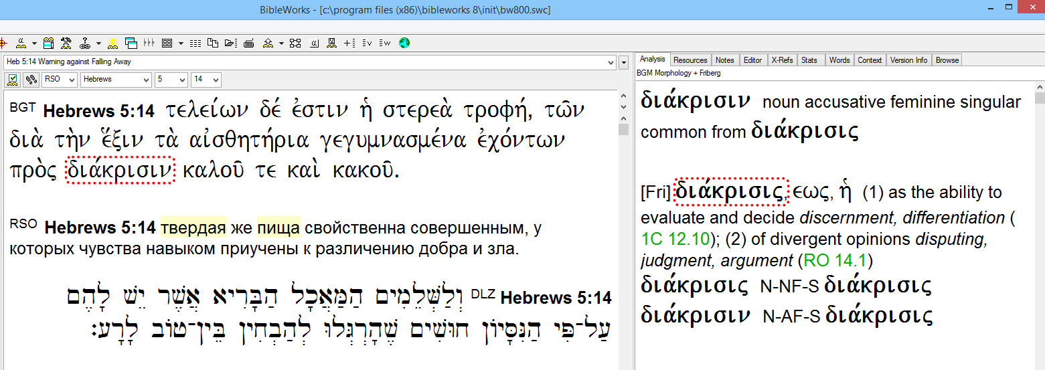This screenshot has width=1045, height=370.
Task: Open the Notes tab
Action: [725, 60]
